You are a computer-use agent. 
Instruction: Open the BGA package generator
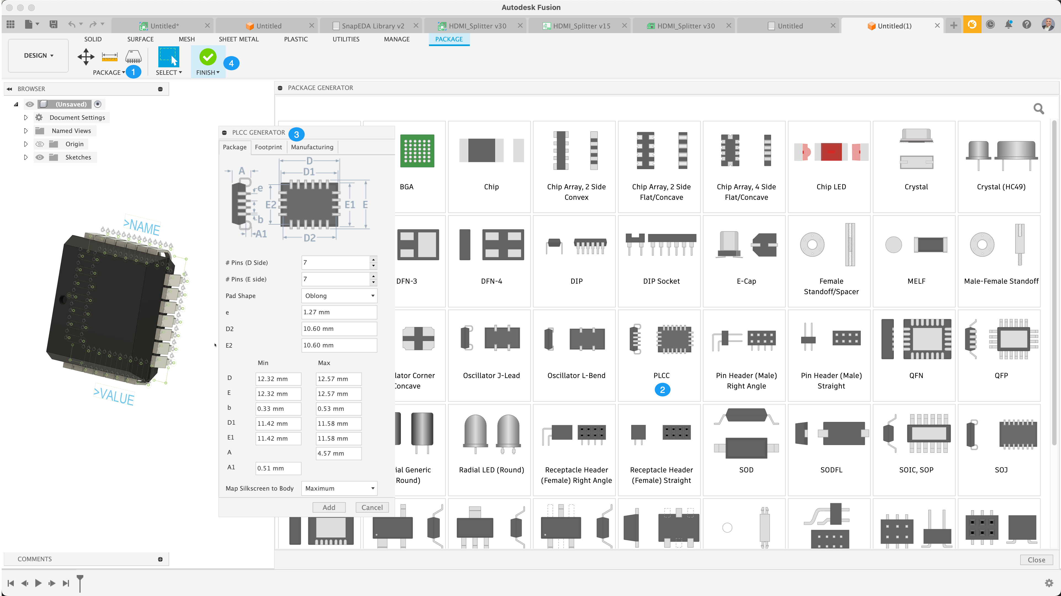click(417, 165)
